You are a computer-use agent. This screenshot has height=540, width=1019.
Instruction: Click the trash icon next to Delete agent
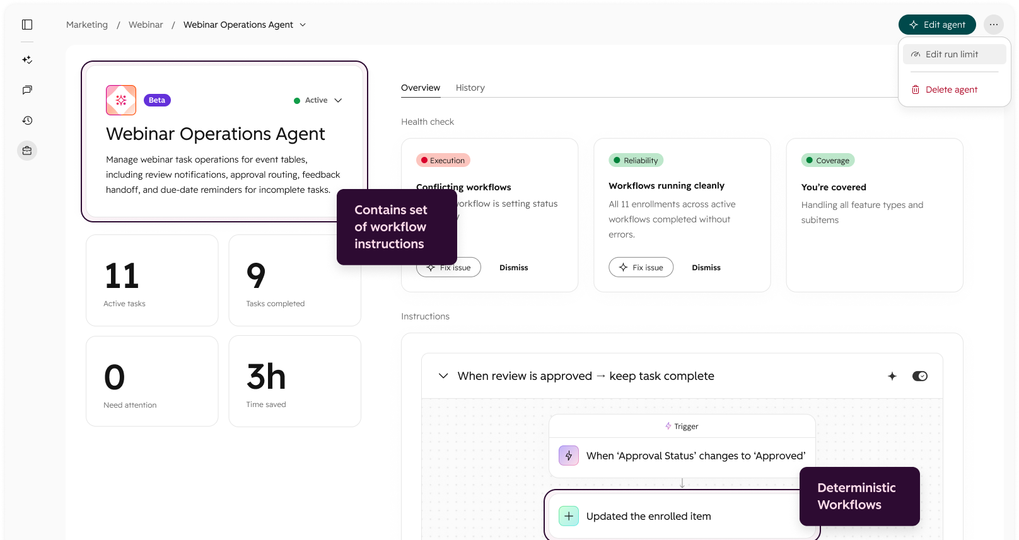(916, 89)
